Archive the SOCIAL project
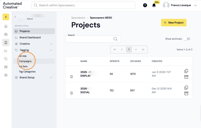This screenshot has width=201, height=128. point(186,93)
